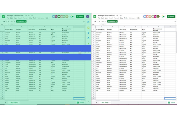
Task: Open all sheets list in white window
Action: pyautogui.click(x=96, y=102)
